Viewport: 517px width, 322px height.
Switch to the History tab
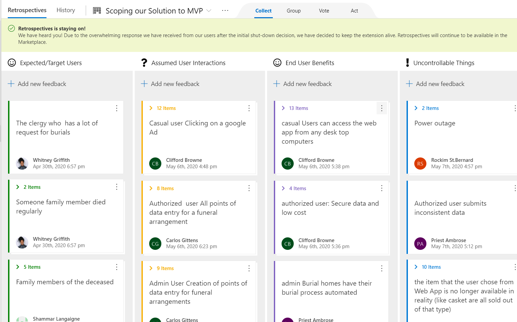point(66,10)
